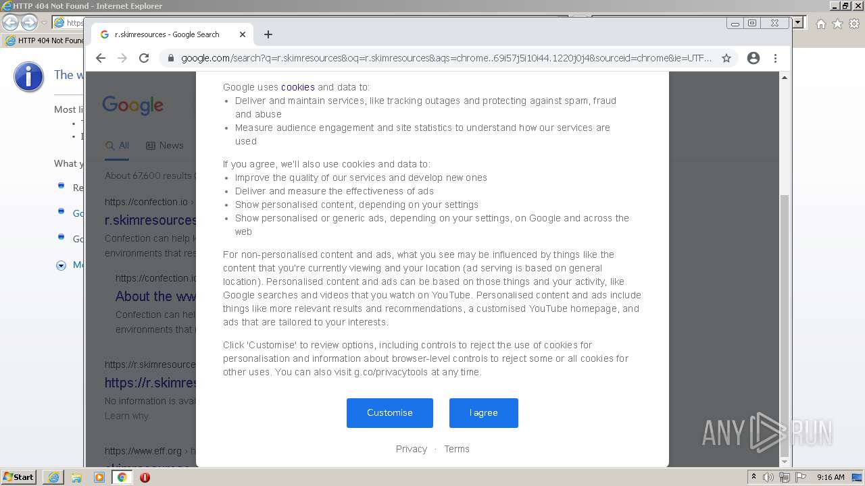
Task: Switch to Chrome via the taskbar icon
Action: click(x=122, y=477)
